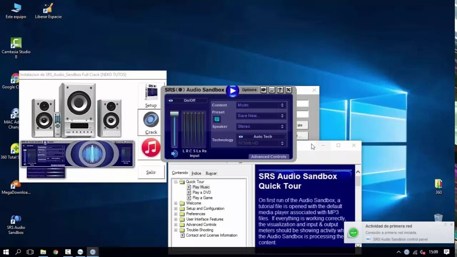Screen dimensions: 457x257
Task: Open the Preset dropdown showing Save New...
Action: click(x=261, y=116)
